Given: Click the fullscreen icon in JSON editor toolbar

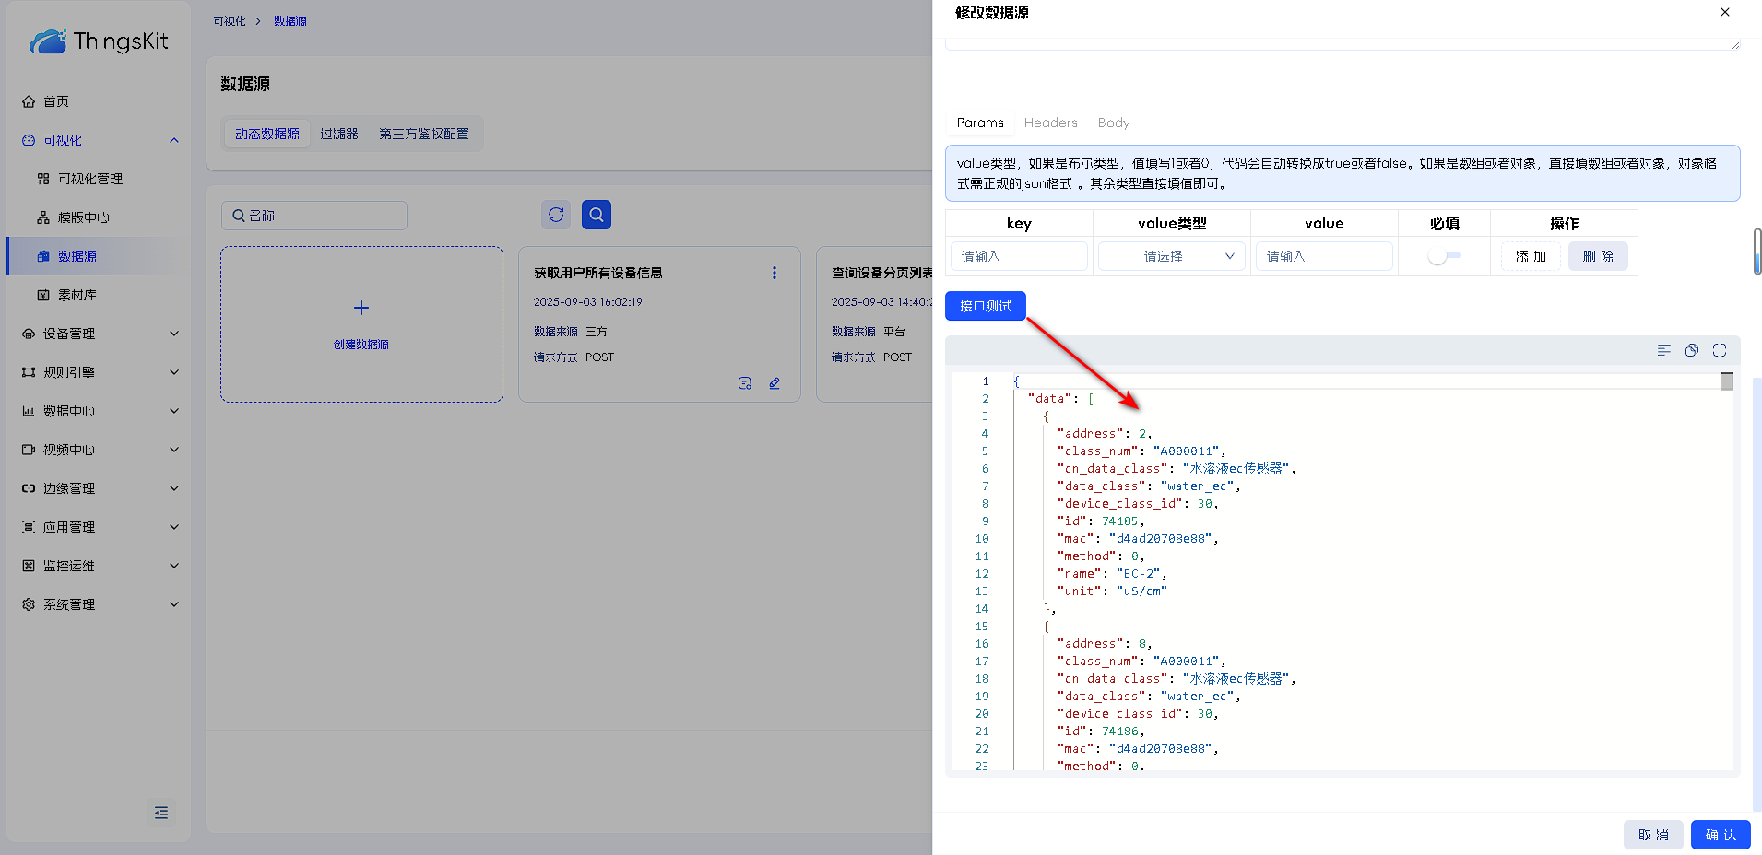Looking at the screenshot, I should coord(1719,350).
